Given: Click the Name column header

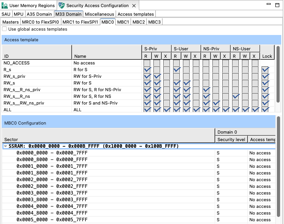Looking at the screenshot, I should point(106,56).
